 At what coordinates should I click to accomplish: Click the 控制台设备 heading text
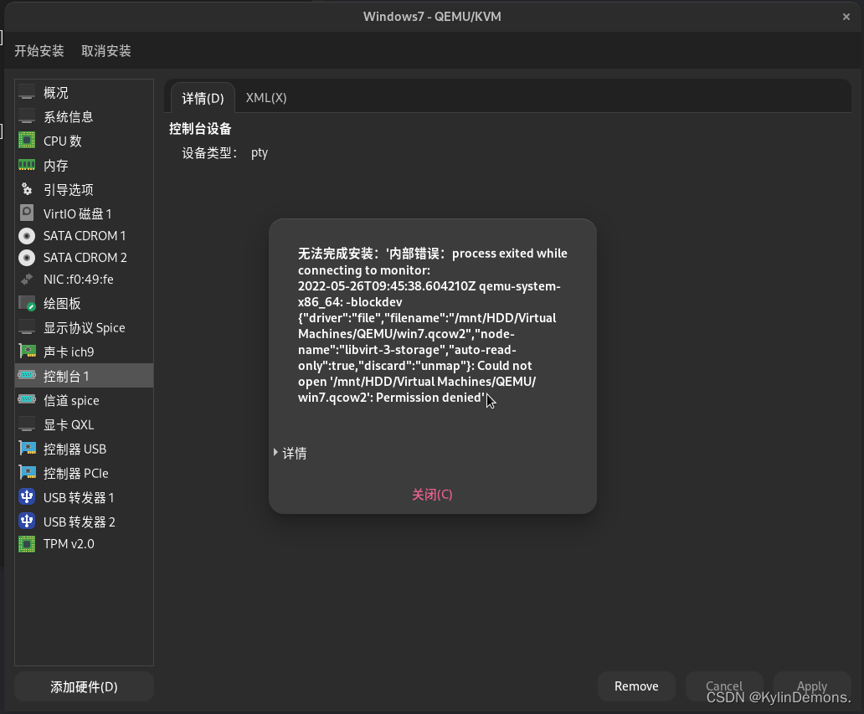click(200, 128)
